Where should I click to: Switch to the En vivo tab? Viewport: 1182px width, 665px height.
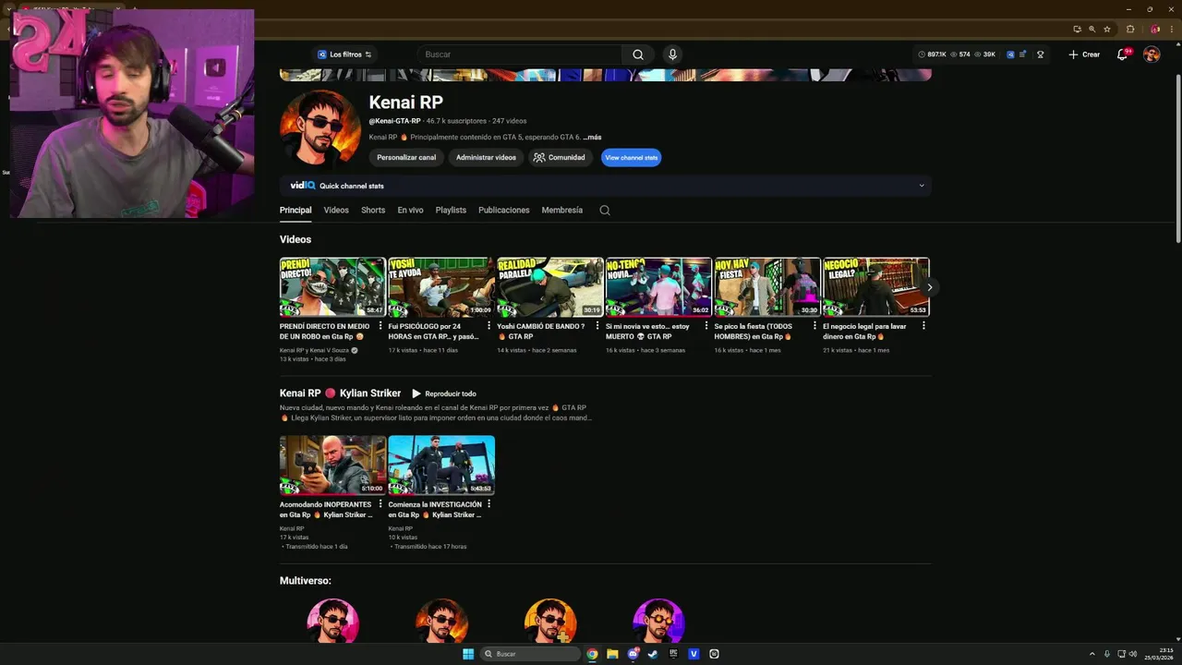click(x=410, y=210)
